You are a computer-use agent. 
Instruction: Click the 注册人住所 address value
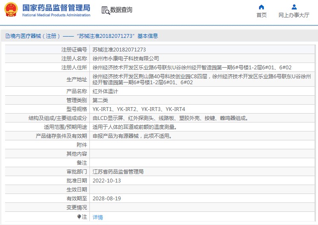click(192, 68)
